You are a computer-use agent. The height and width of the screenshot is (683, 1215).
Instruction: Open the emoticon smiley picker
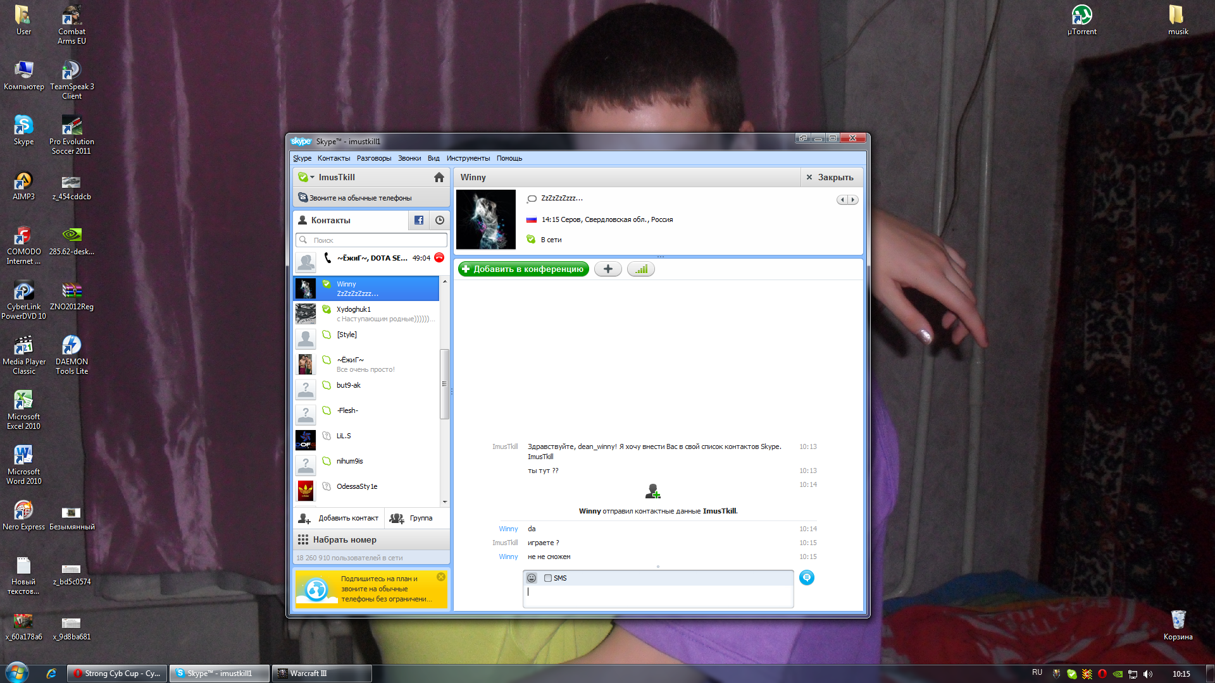pos(532,578)
